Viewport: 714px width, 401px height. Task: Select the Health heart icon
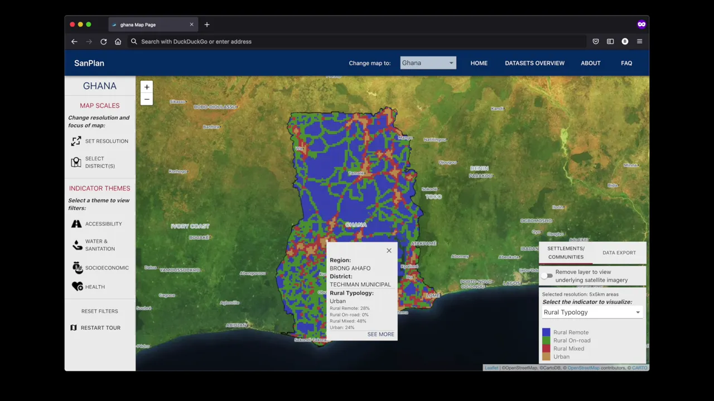tap(77, 287)
